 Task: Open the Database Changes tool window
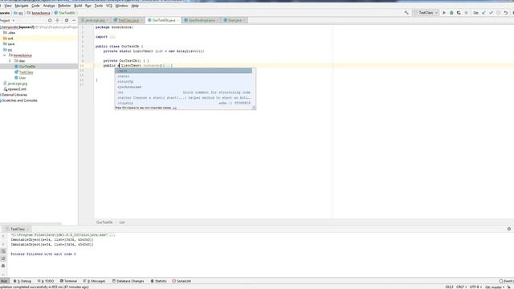coord(128,281)
